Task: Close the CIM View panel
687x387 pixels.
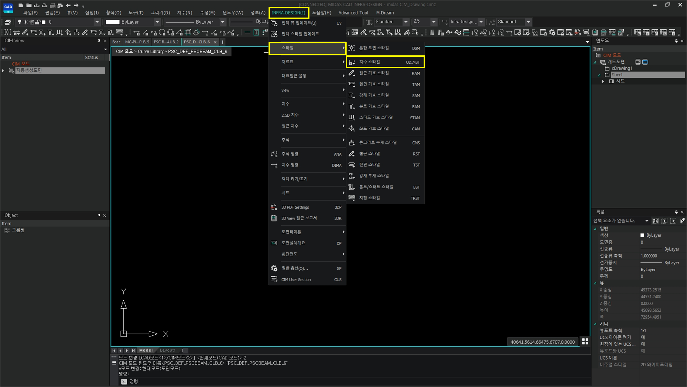Action: pos(105,41)
